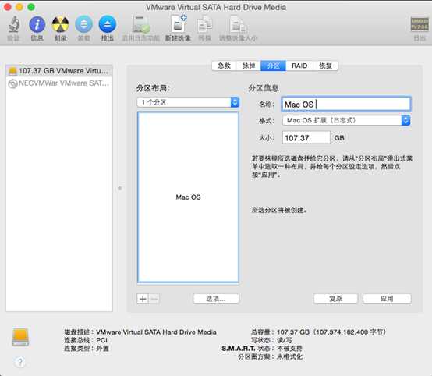Select the 分区 (Partition) tab

click(x=273, y=66)
